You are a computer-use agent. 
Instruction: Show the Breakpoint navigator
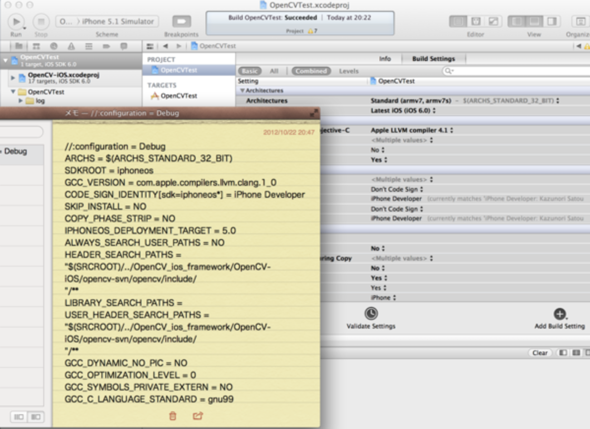(x=106, y=46)
